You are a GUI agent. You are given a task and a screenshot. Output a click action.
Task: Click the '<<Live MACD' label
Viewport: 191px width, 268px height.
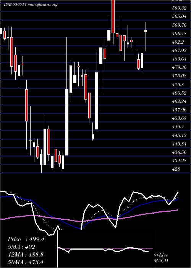pos(161,258)
